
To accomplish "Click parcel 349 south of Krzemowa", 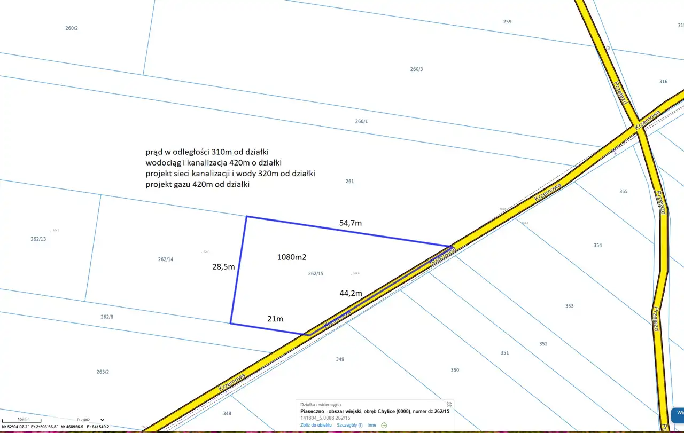I will tap(340, 359).
